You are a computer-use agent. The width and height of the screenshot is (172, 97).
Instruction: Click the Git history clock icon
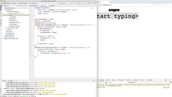click(x=89, y=3)
